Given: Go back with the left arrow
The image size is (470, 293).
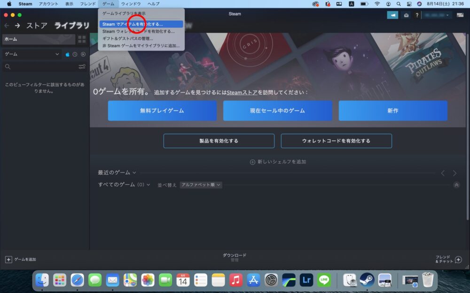Looking at the screenshot, I should (7, 26).
